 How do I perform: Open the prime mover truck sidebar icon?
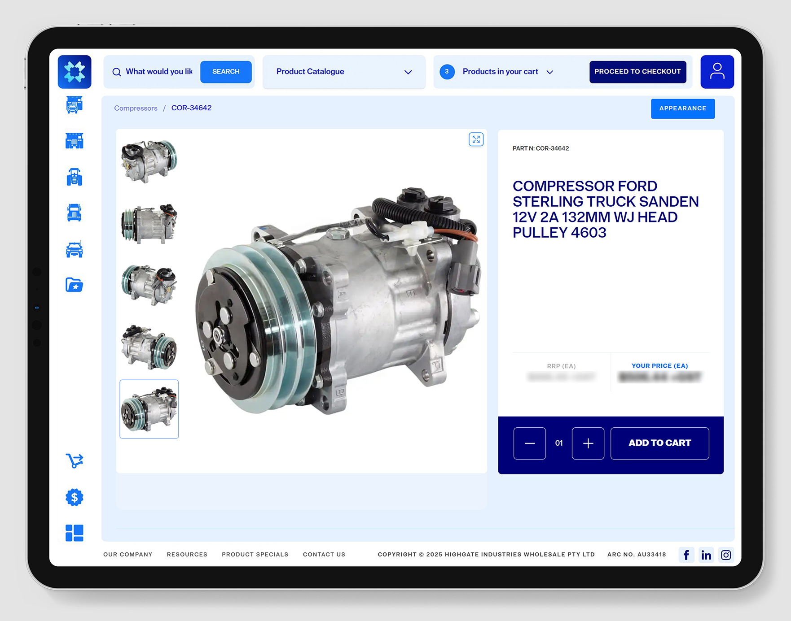pos(75,213)
